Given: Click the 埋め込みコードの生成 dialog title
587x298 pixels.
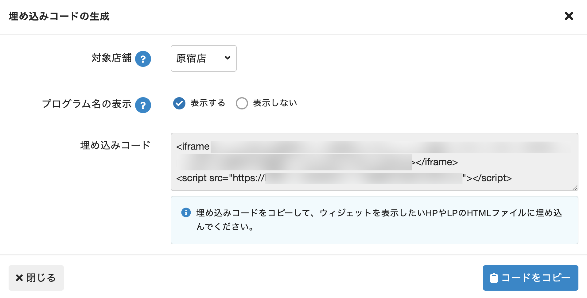Looking at the screenshot, I should pyautogui.click(x=59, y=16).
